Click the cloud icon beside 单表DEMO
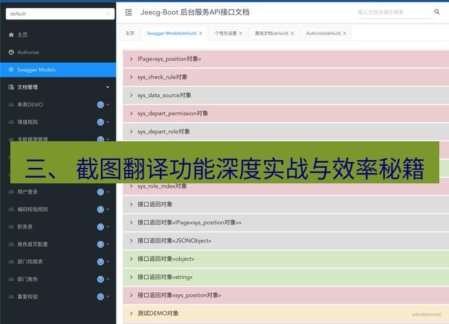 point(11,105)
